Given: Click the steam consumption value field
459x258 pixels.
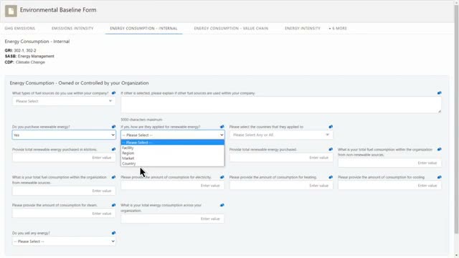Looking at the screenshot, I should point(64,214).
